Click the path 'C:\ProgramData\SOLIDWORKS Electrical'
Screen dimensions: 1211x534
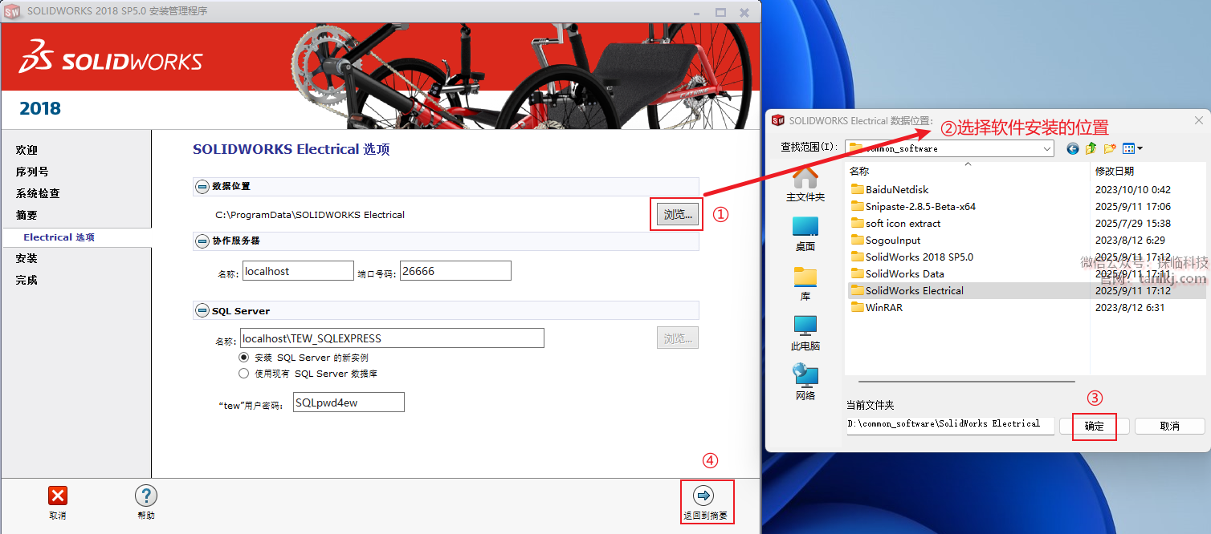310,214
